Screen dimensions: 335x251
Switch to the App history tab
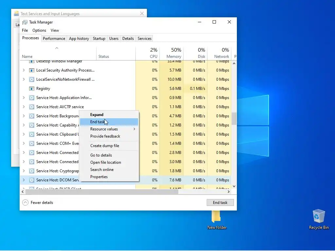(79, 39)
